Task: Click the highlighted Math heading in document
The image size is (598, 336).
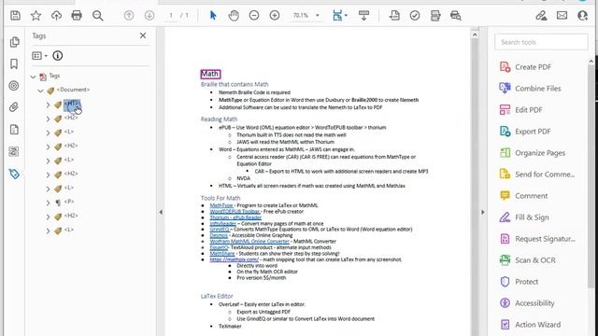Action: click(210, 74)
